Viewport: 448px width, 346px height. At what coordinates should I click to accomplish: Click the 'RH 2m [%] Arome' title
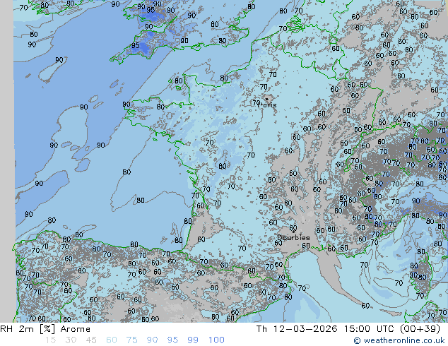(x=45, y=329)
